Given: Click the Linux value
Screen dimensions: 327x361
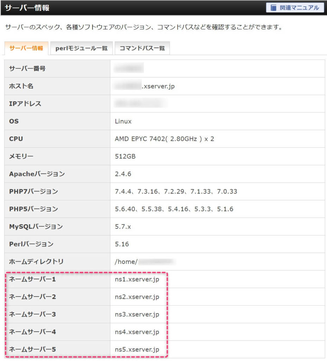Looking at the screenshot, I should click(x=123, y=121).
